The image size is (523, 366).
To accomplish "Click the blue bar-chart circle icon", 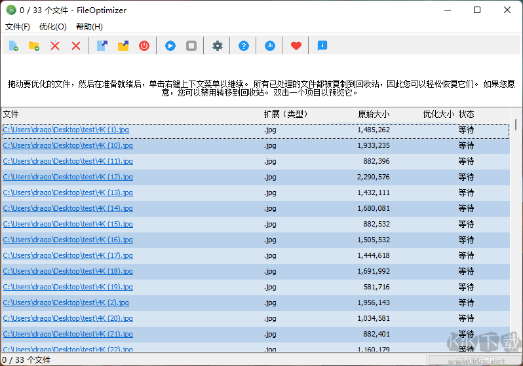I will click(270, 46).
